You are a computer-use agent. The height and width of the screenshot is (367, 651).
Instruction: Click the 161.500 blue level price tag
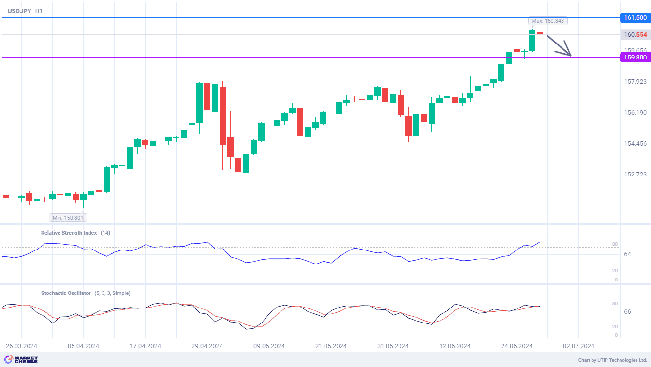[636, 18]
